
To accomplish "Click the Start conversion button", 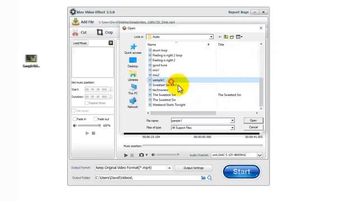I will tap(241, 171).
